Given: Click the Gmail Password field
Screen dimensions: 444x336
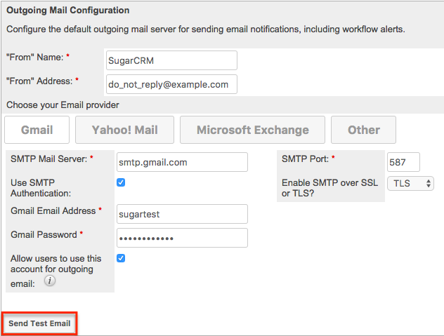Looking at the screenshot, I should (182, 238).
